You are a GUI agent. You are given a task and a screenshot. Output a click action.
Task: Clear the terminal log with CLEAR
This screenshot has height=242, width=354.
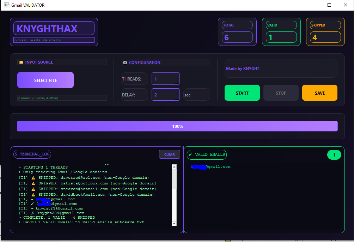tap(169, 154)
